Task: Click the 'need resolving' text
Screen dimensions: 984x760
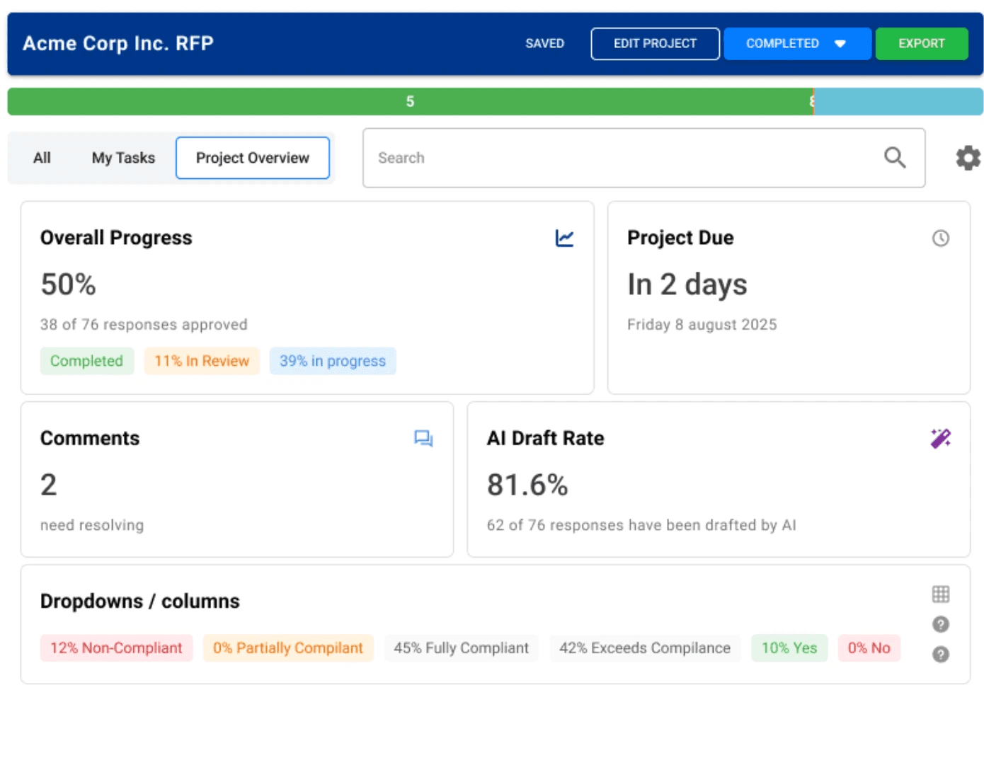Action: pyautogui.click(x=92, y=525)
